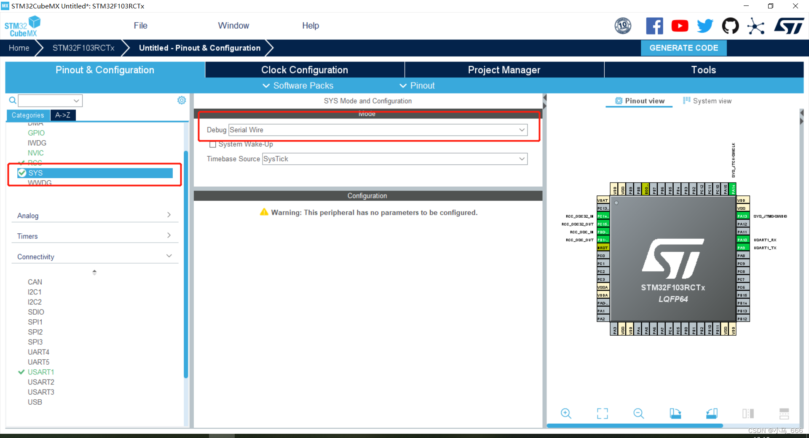The image size is (809, 438).
Task: Click the horizontal split view icon
Action: pyautogui.click(x=784, y=414)
